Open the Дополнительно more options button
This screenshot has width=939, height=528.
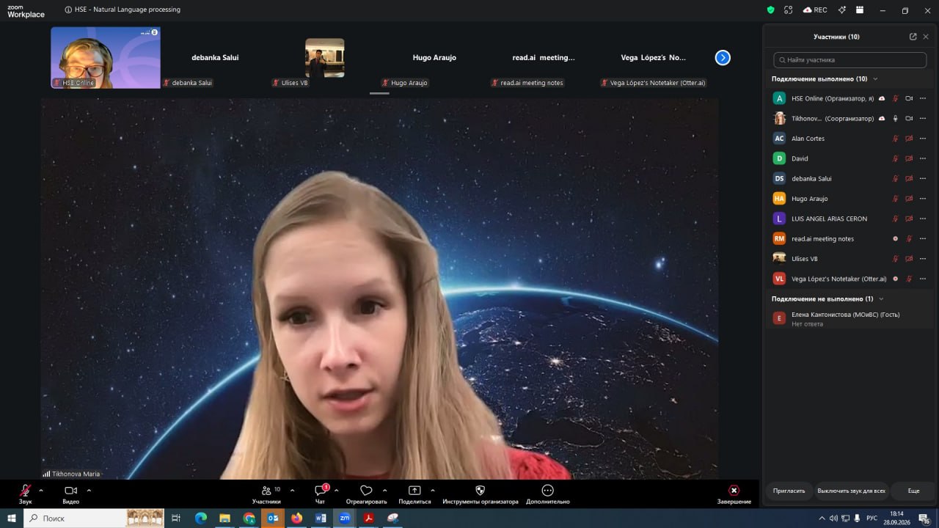[x=547, y=494]
